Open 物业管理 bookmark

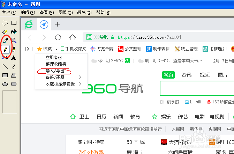tap(186, 49)
